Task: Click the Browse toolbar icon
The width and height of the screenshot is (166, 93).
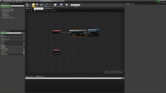Action: [37, 5]
